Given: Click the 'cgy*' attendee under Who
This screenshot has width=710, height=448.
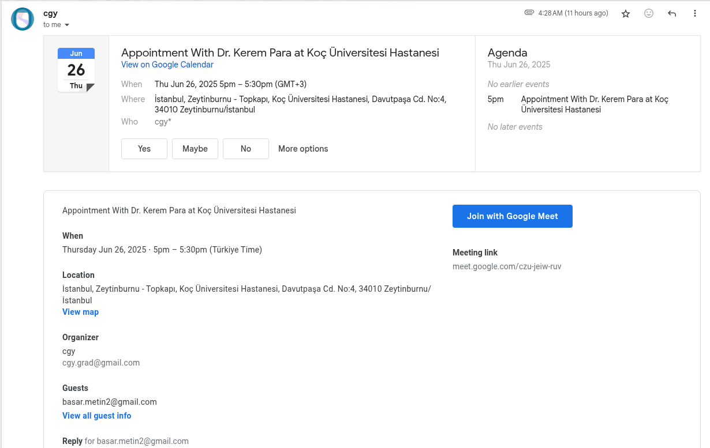Looking at the screenshot, I should (x=163, y=122).
